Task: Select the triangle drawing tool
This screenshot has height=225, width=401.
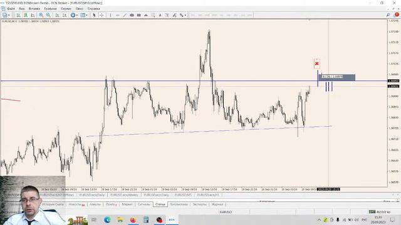Action: point(146,15)
